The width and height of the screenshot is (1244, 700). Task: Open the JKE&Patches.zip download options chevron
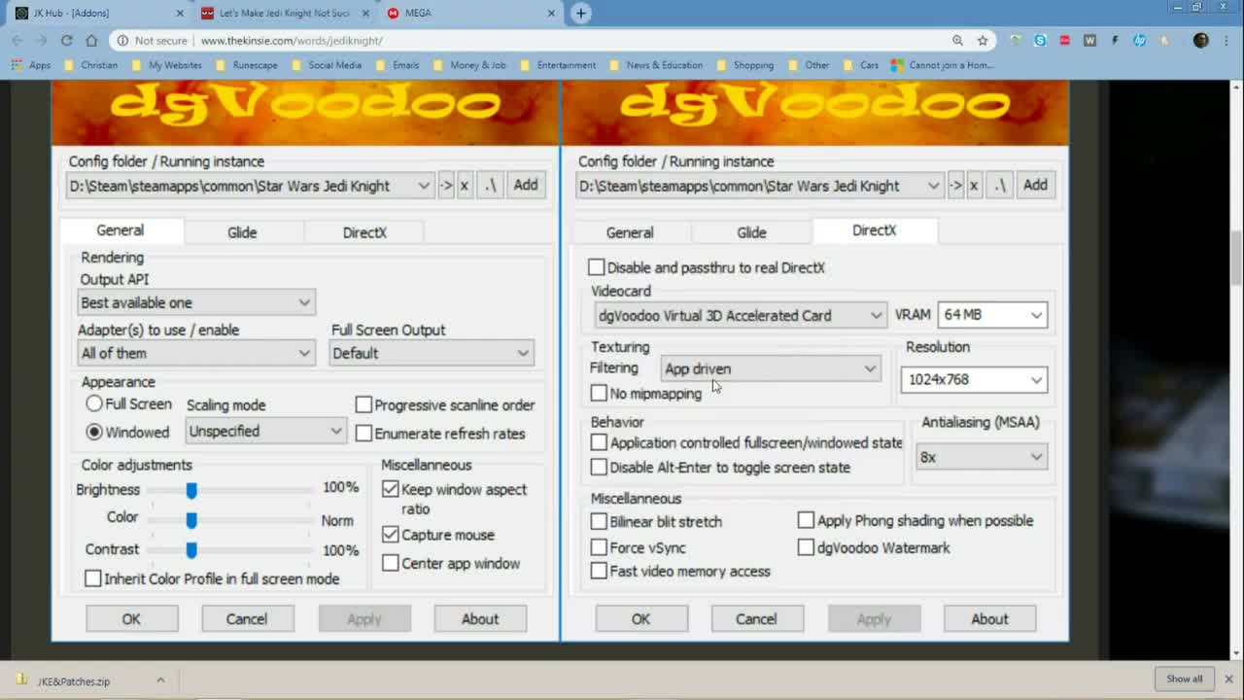tap(160, 681)
